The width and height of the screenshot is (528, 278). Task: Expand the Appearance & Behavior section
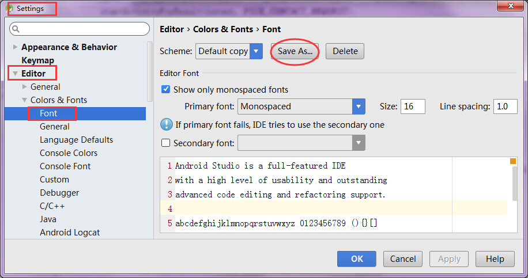click(15, 47)
